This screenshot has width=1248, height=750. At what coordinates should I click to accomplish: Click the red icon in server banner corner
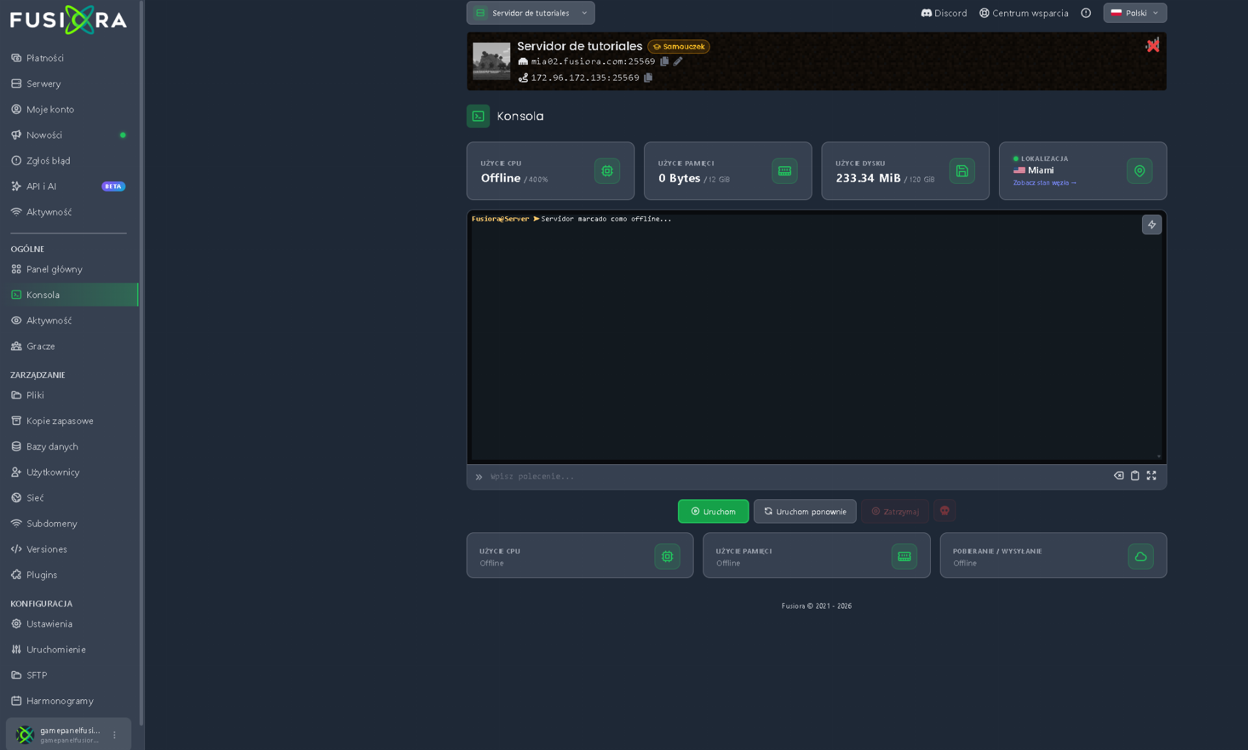point(1152,45)
